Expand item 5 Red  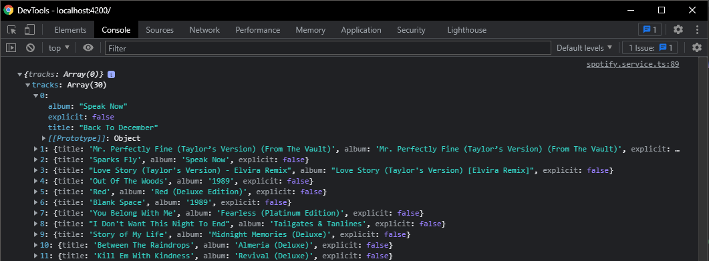(35, 192)
